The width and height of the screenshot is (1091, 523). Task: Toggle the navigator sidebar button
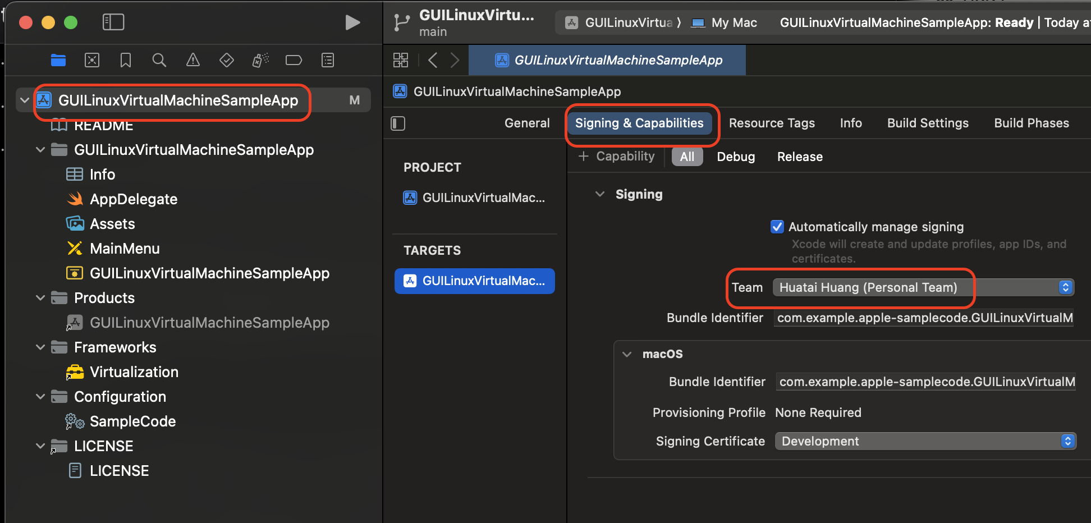(113, 22)
